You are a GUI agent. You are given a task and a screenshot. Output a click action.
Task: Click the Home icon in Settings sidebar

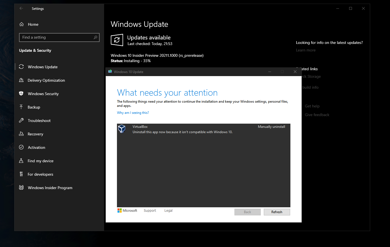click(x=22, y=24)
